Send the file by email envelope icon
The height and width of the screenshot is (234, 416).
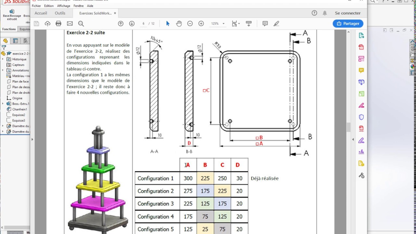(x=70, y=23)
